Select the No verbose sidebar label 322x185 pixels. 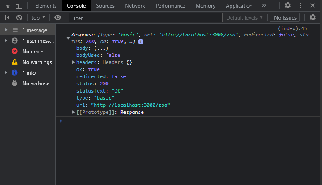coord(36,84)
